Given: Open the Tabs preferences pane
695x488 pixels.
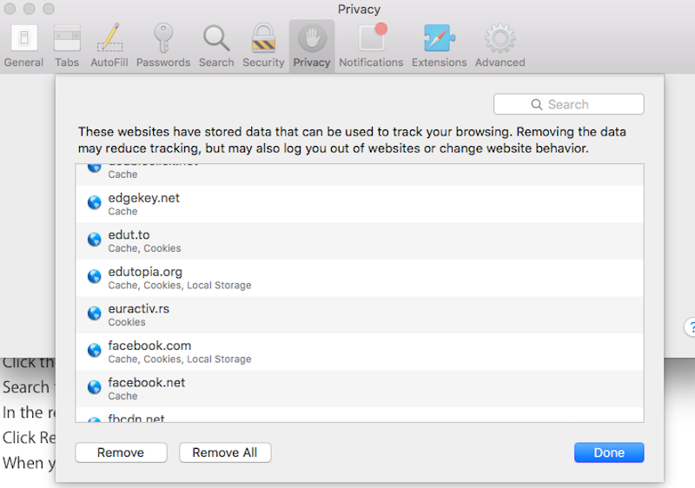Looking at the screenshot, I should [x=67, y=46].
